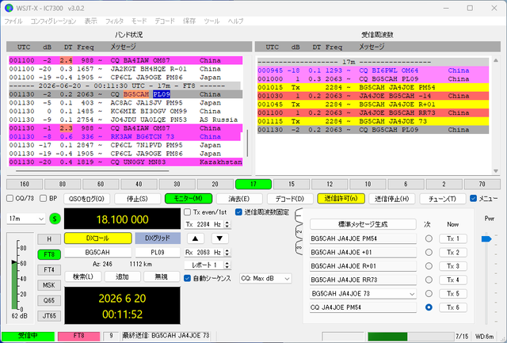This screenshot has width=507, height=343.
Task: Click the up arrow frequency shift button
Action: (x=196, y=238)
